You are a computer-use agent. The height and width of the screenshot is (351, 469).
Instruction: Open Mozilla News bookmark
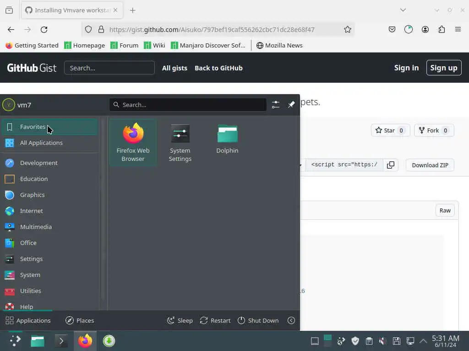[x=279, y=45]
